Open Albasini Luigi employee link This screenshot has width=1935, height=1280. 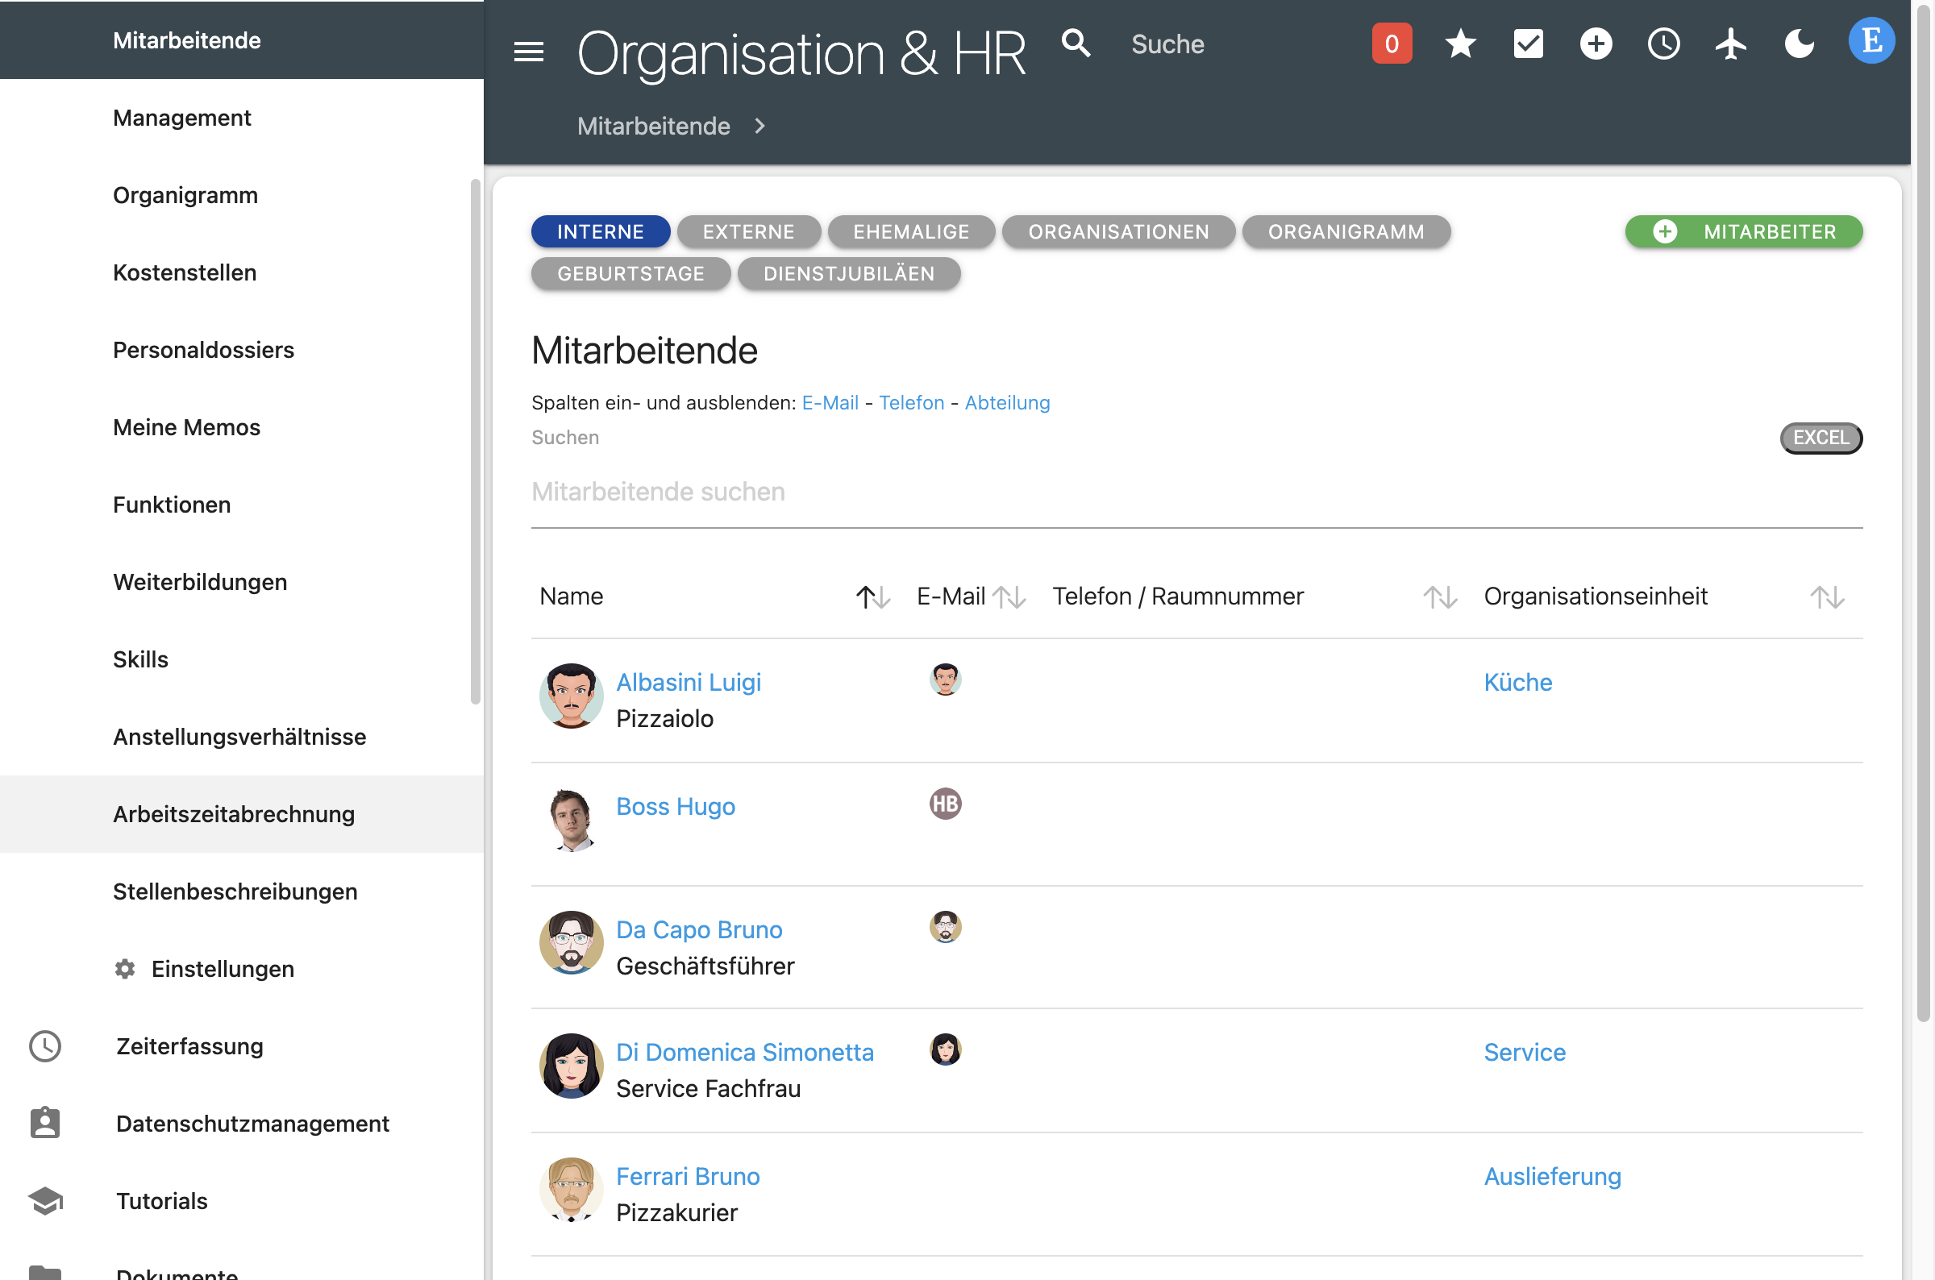[x=688, y=683]
